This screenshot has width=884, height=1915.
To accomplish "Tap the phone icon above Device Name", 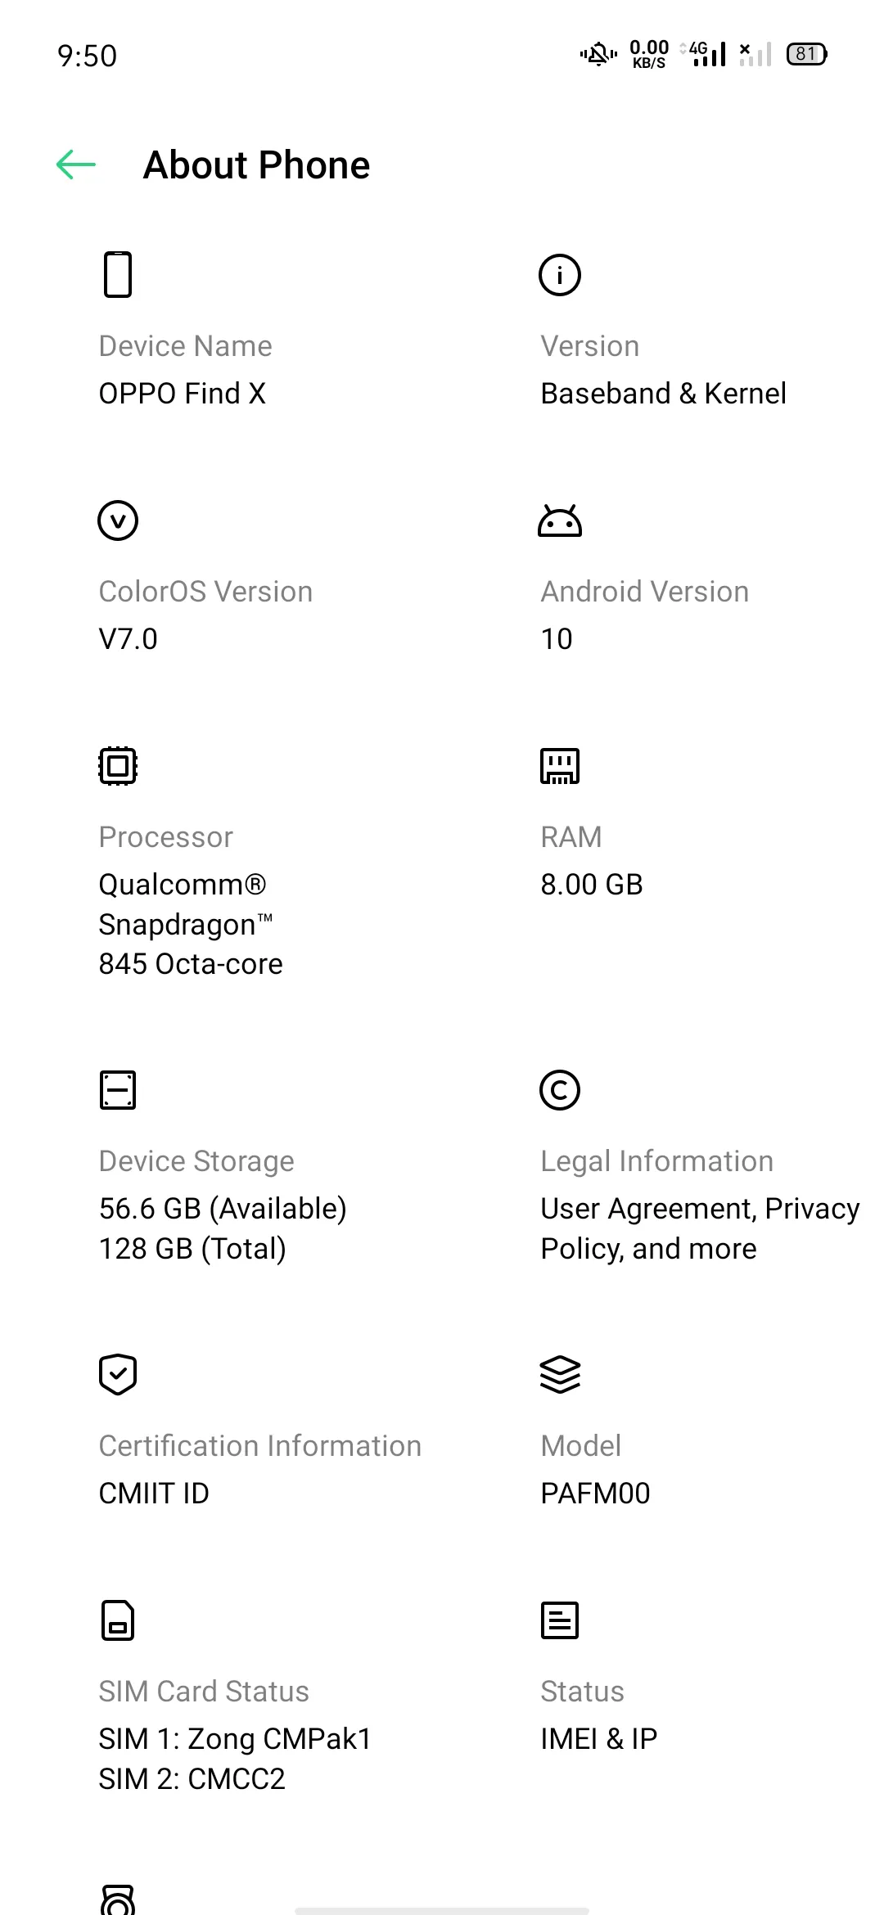I will pyautogui.click(x=118, y=274).
